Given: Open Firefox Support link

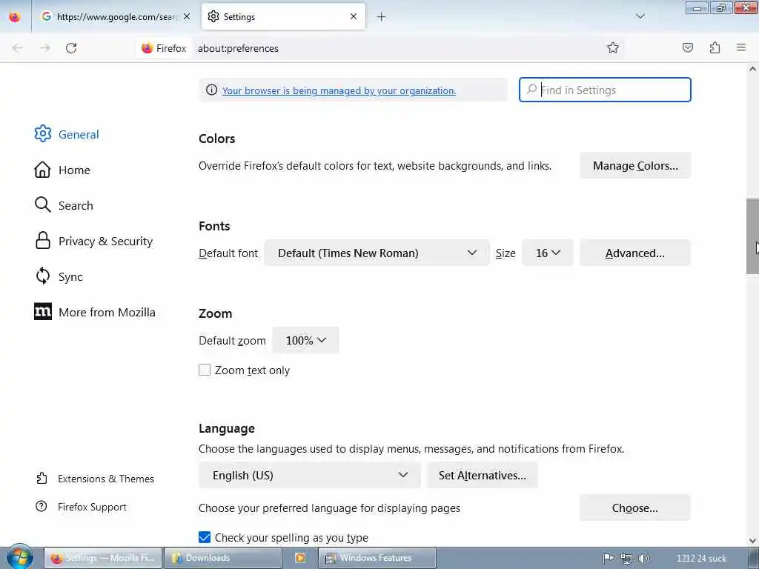Looking at the screenshot, I should 81,507.
